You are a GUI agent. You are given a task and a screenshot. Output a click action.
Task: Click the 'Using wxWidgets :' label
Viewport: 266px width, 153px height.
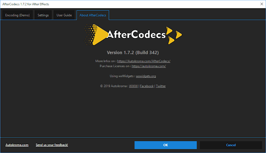coord(122,76)
